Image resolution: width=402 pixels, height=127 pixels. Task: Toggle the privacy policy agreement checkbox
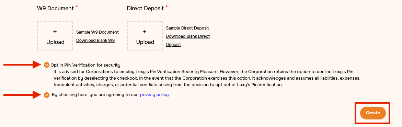click(46, 95)
